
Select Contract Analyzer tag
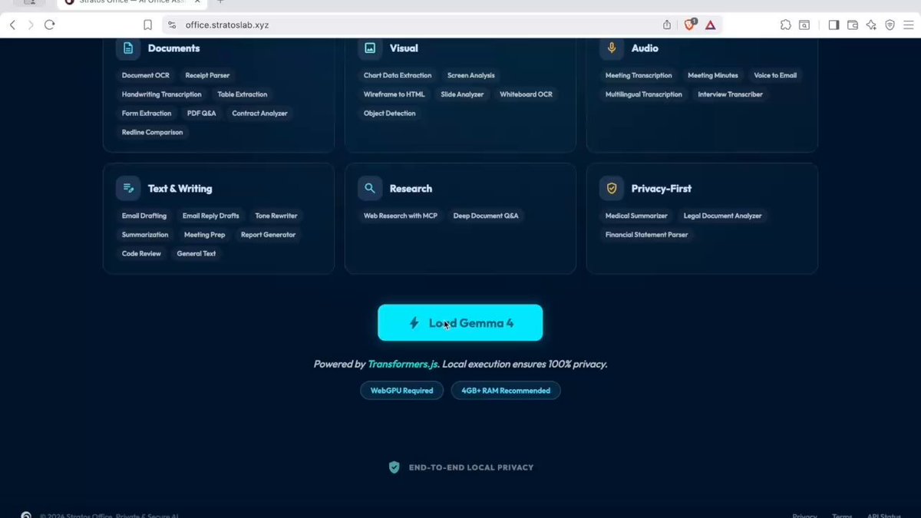click(259, 113)
